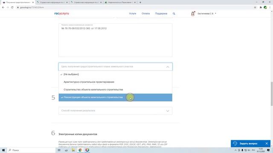Select '[Не выбрано]' option

coord(116,74)
